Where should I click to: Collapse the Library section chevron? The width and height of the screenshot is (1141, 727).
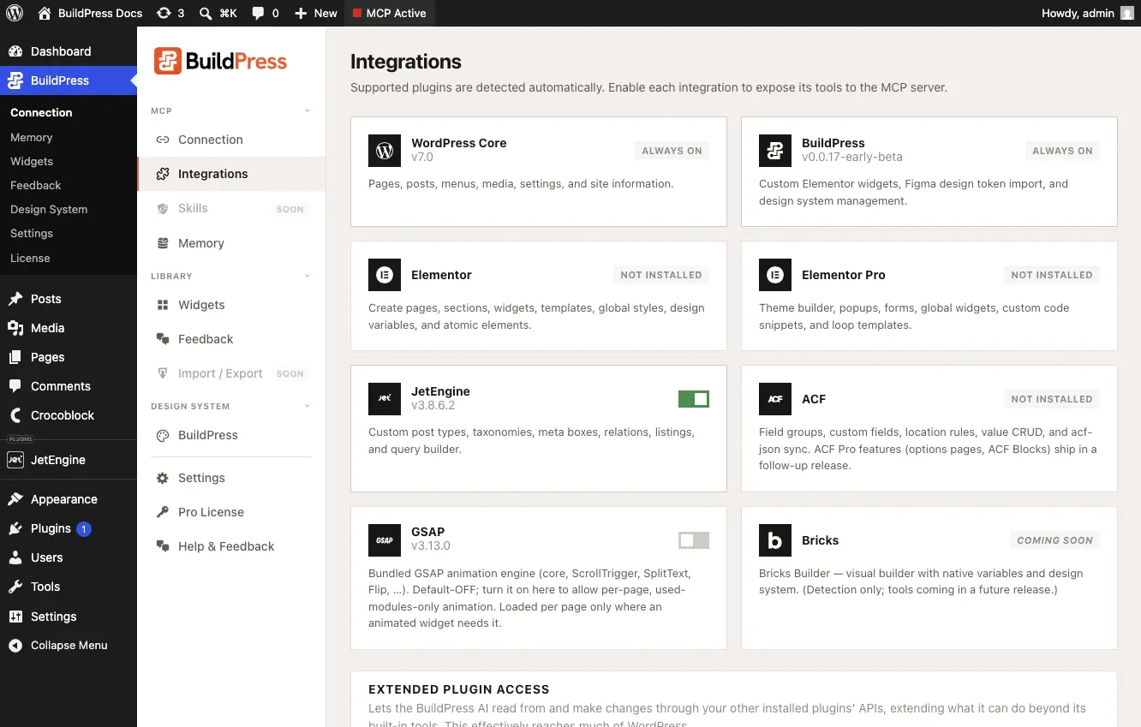(308, 277)
